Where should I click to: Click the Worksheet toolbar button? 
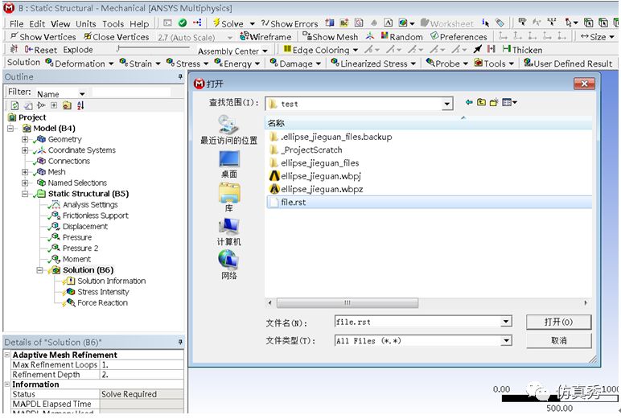click(446, 24)
